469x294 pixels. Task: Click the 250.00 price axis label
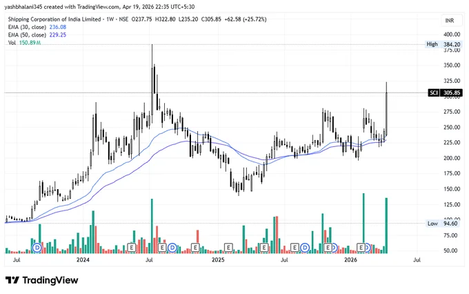[452, 127]
